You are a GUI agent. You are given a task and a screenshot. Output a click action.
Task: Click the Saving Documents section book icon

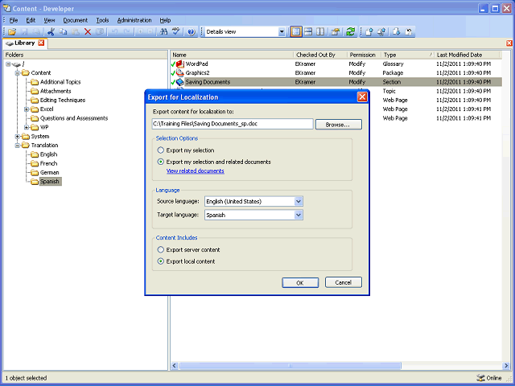(180, 82)
